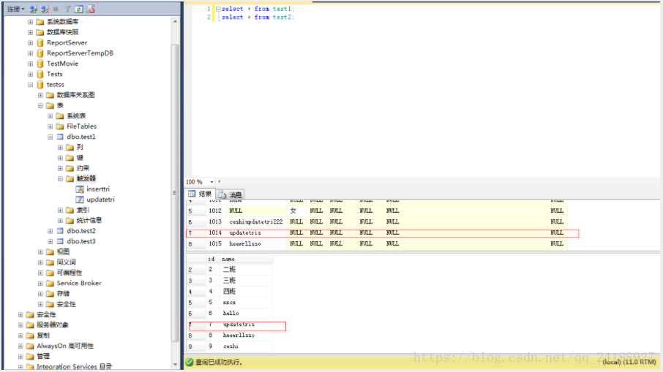Select the 数据库关系图 folder
This screenshot has width=663, height=372.
[75, 95]
